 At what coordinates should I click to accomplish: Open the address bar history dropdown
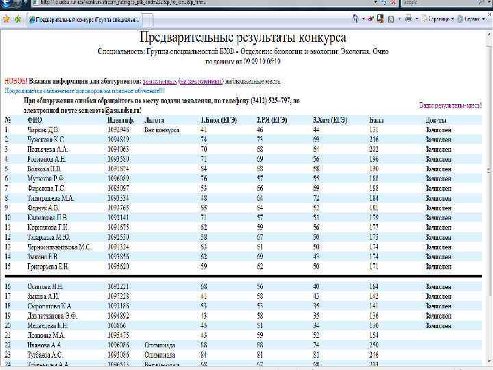click(376, 2)
